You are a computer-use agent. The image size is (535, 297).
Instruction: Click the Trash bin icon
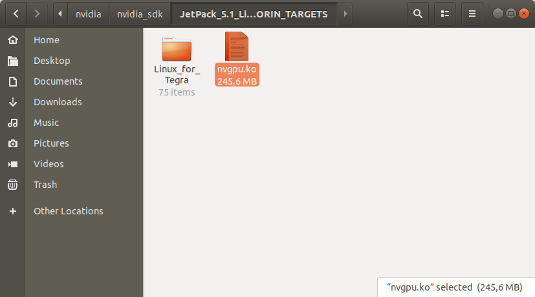pyautogui.click(x=13, y=185)
